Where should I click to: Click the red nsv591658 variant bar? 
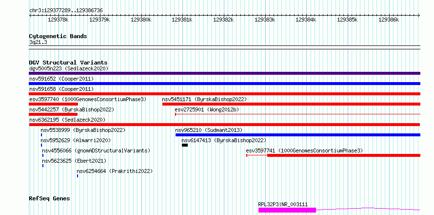(x=224, y=94)
